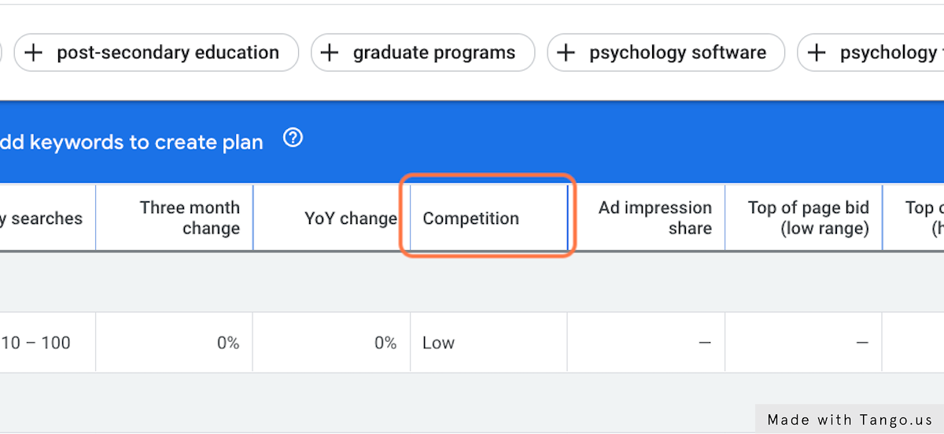Click the Made with Tango.us badge
944x434 pixels.
pyautogui.click(x=850, y=419)
